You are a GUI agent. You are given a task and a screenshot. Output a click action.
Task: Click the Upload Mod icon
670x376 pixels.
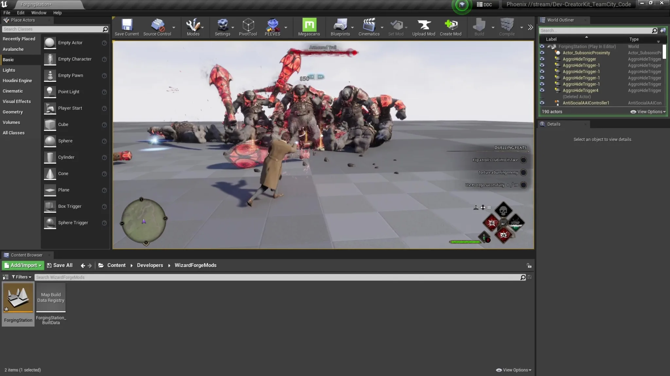424,27
